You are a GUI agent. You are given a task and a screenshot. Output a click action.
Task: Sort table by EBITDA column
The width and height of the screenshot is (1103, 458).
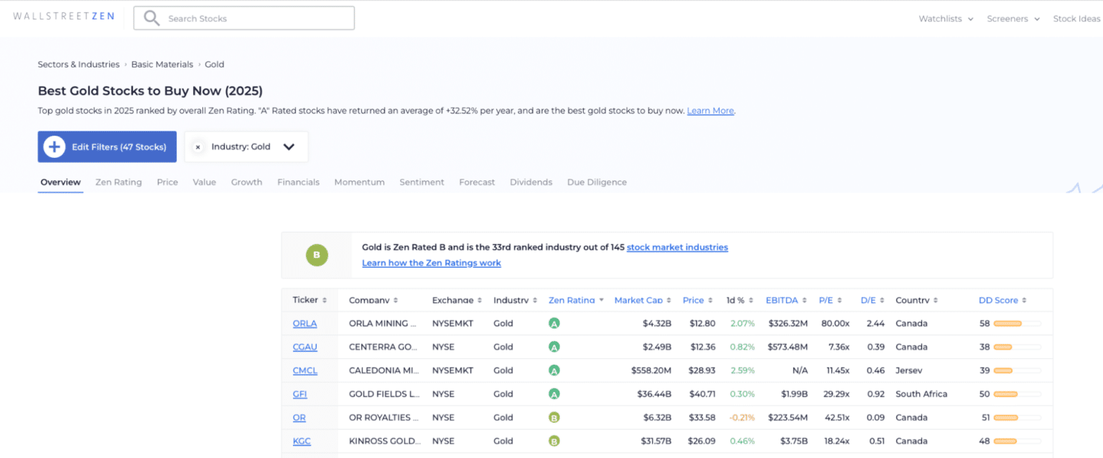click(x=786, y=300)
